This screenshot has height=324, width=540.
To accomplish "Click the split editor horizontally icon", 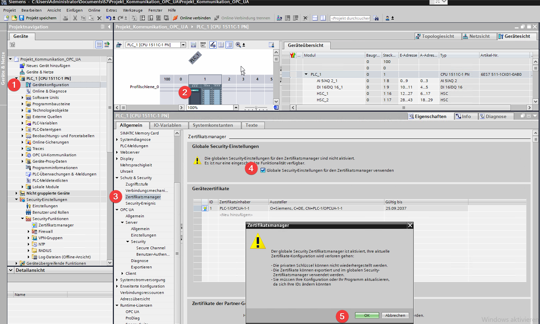I will point(315,18).
